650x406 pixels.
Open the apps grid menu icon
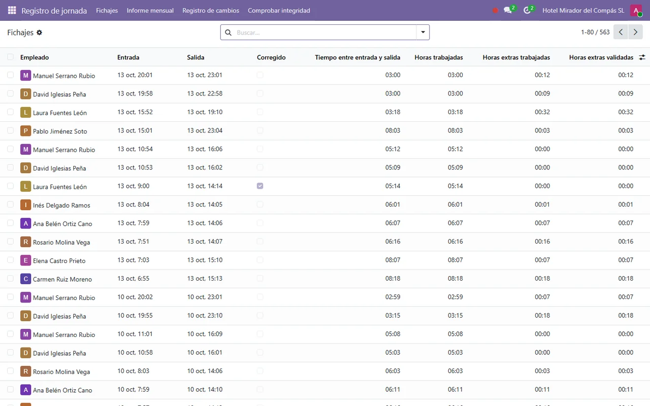click(x=12, y=10)
